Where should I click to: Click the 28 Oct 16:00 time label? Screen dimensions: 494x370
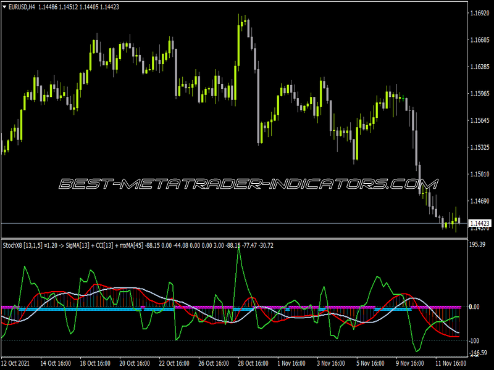253,363
